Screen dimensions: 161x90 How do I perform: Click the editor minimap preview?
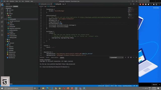(132, 13)
